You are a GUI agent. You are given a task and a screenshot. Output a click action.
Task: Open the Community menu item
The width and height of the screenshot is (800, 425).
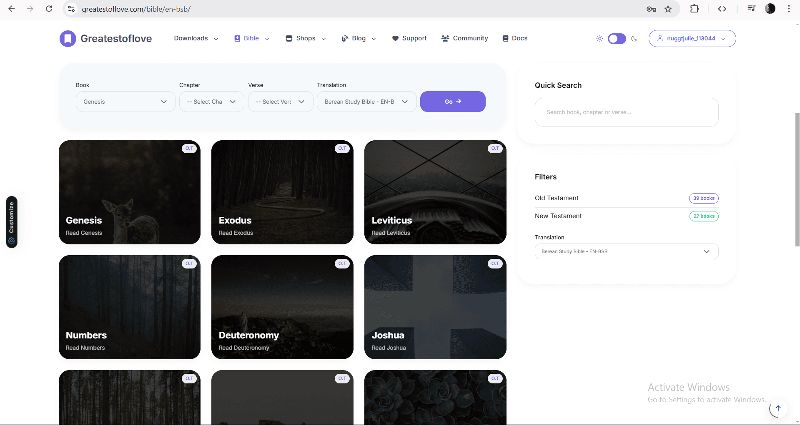coord(464,38)
